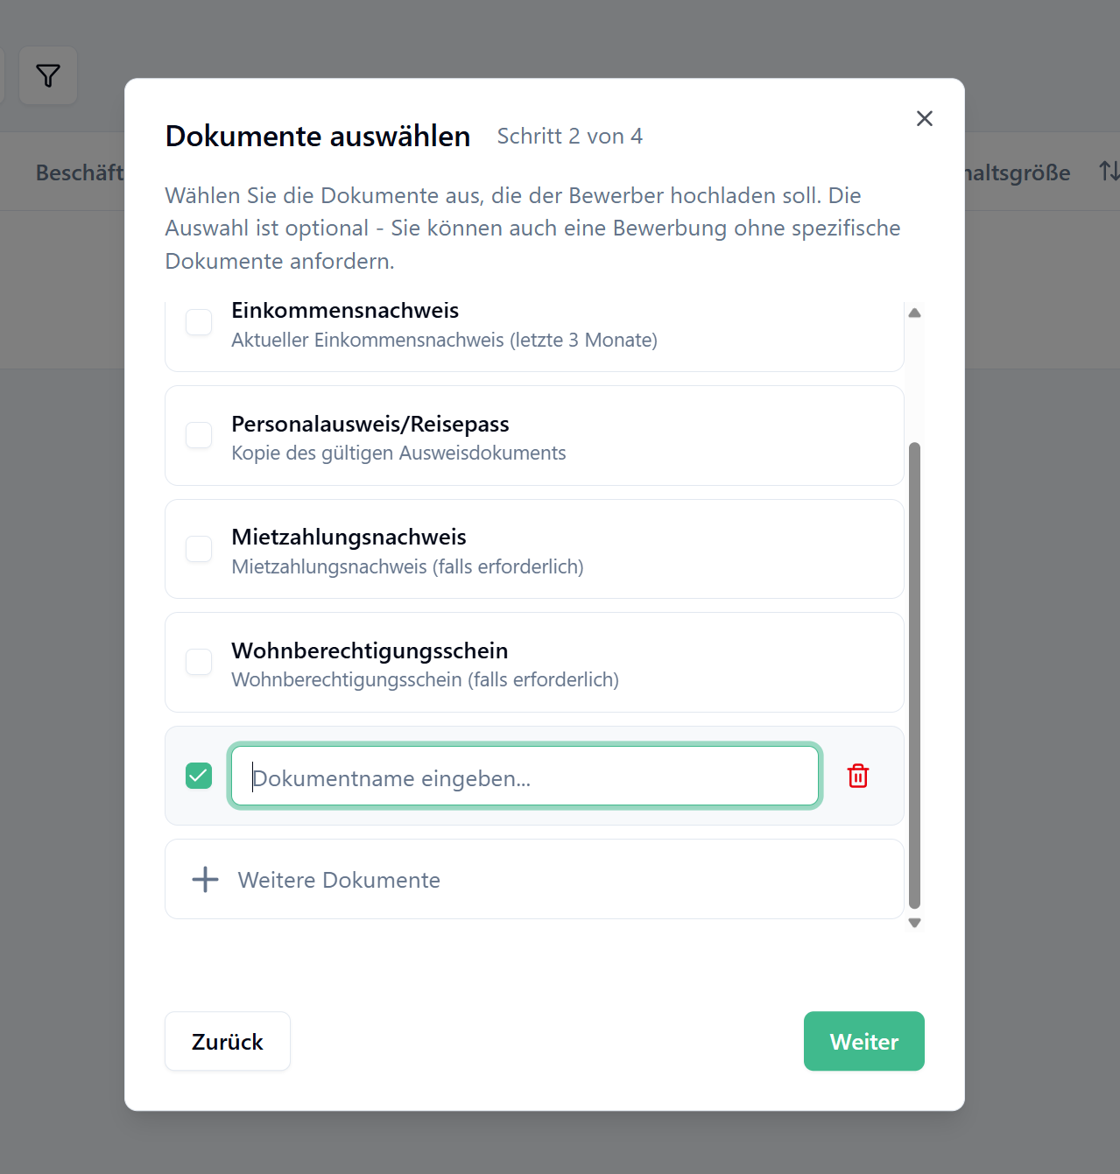Go back with the Zurück button
Image resolution: width=1120 pixels, height=1174 pixels.
228,1041
